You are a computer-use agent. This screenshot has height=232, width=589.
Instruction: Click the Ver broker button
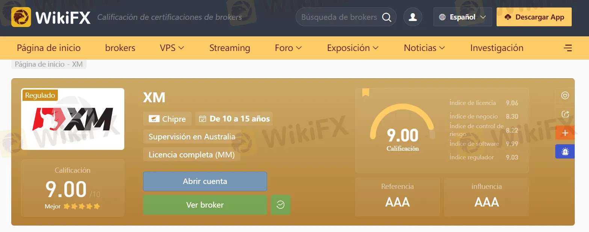pos(205,205)
